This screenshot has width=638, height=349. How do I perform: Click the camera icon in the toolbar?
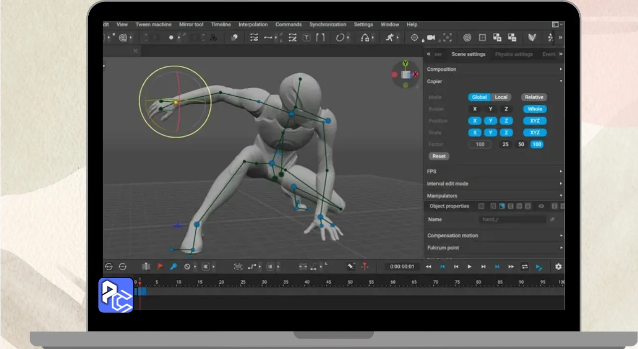[x=431, y=37]
